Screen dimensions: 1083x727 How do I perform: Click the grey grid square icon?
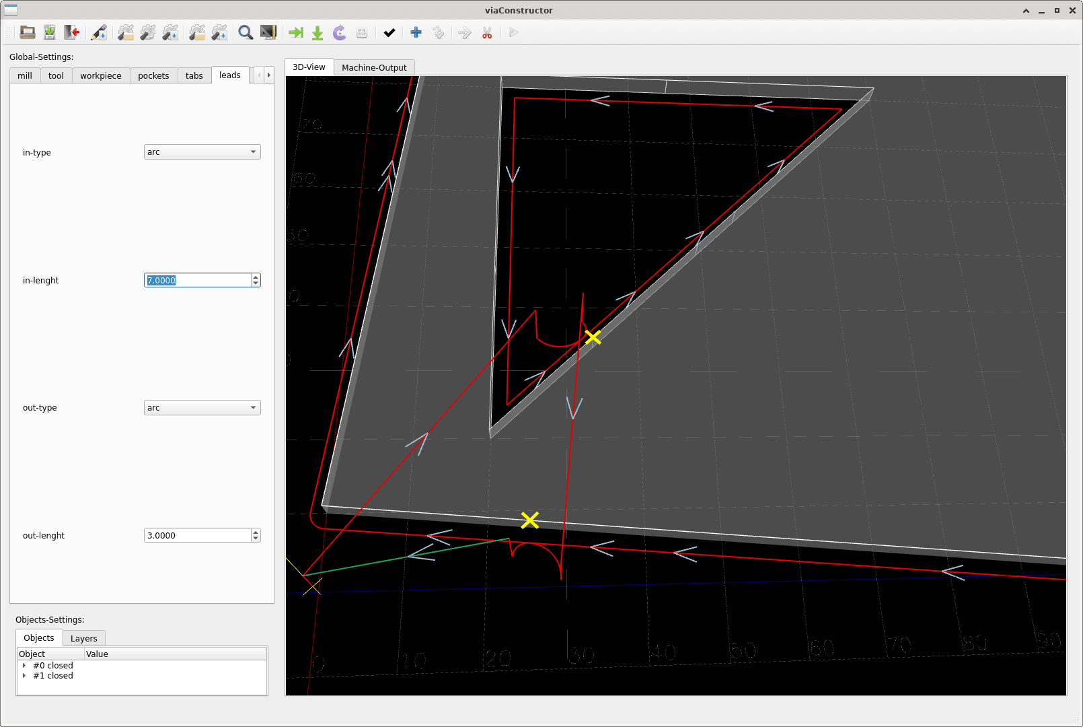(x=362, y=32)
